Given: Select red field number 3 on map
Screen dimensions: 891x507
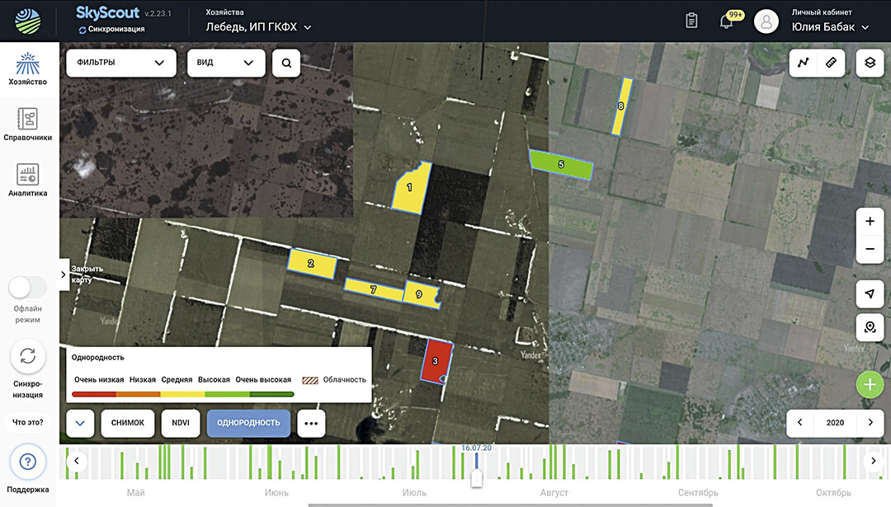Looking at the screenshot, I should pos(435,361).
